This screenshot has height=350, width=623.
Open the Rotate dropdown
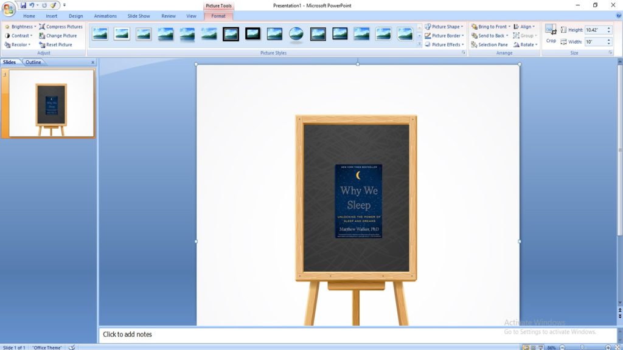(525, 44)
